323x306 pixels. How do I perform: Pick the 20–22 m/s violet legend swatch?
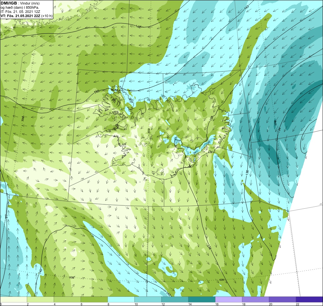click(282, 300)
